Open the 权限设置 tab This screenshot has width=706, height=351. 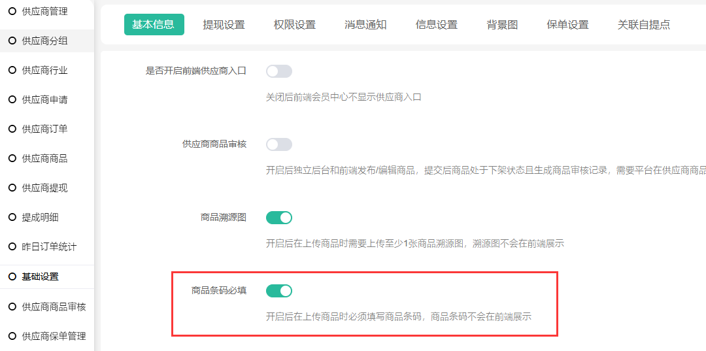[295, 25]
